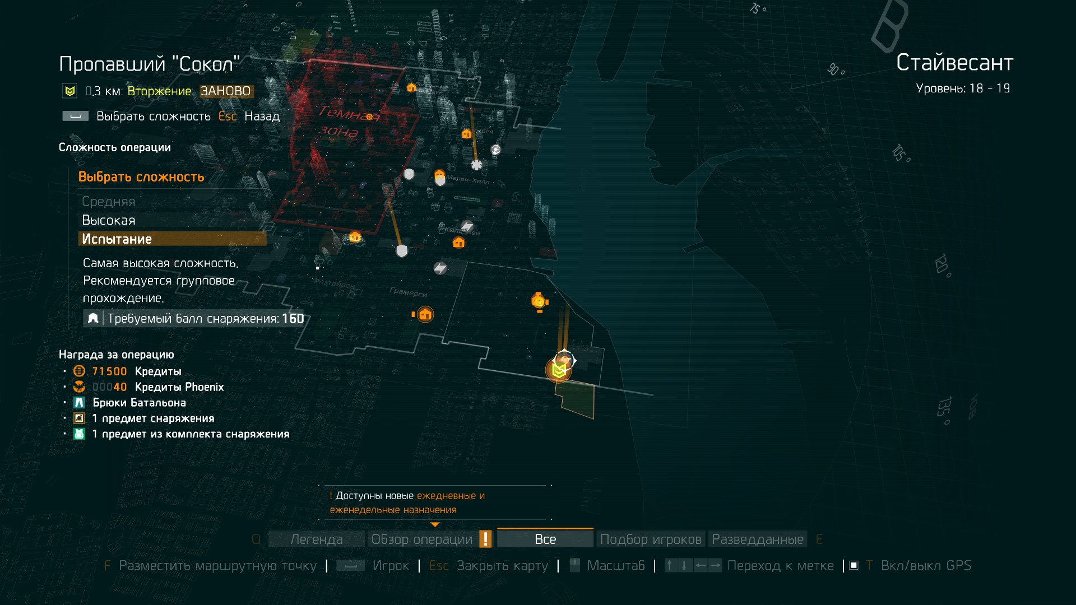Screen dimensions: 1076x605
Task: Select the lightning marker near Кипс-Бей
Action: pyautogui.click(x=467, y=226)
